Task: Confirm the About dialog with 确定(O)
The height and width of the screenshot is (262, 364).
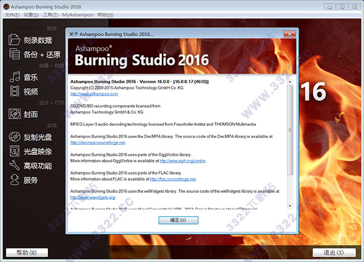Action: 178,220
